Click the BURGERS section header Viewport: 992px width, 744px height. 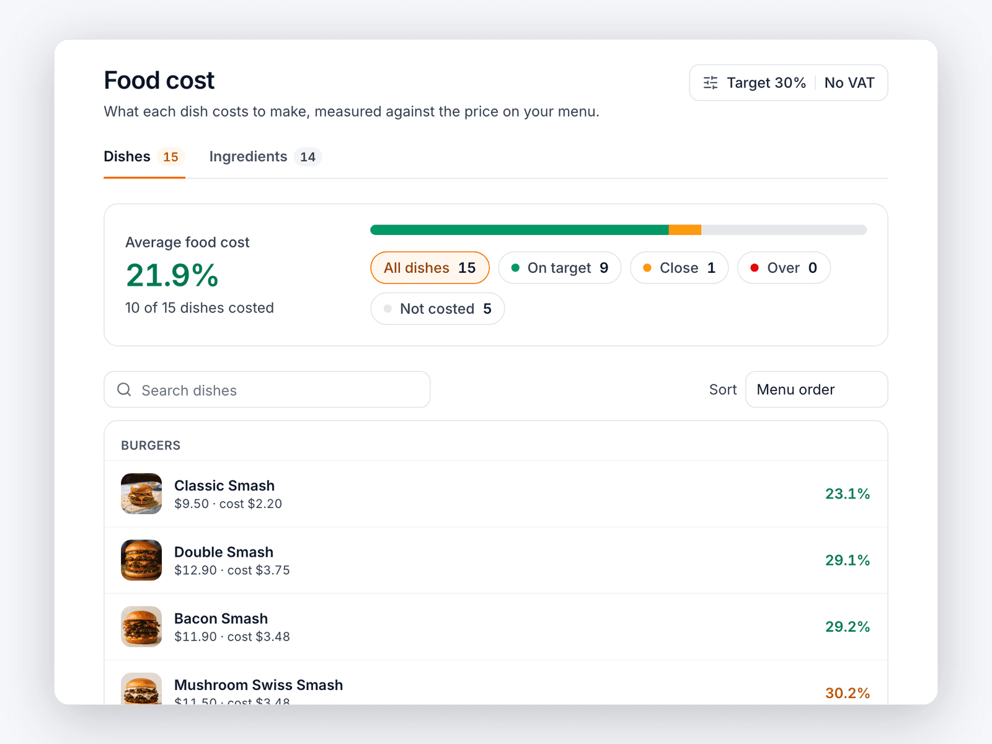(x=151, y=445)
